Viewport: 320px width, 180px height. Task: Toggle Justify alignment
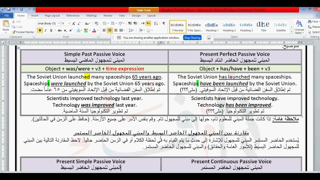click(x=121, y=30)
